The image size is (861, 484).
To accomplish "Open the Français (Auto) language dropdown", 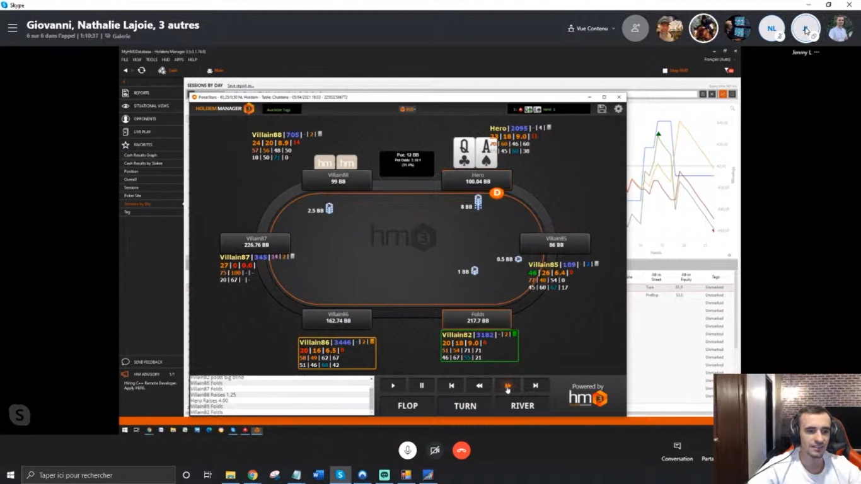I will [x=717, y=59].
